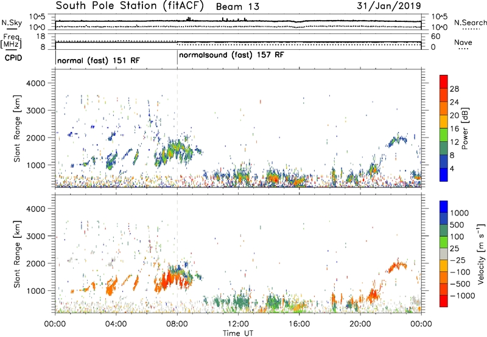Click the dashed 08:00 line in the velocity panel
This screenshot has height=337, width=487.
(177, 254)
